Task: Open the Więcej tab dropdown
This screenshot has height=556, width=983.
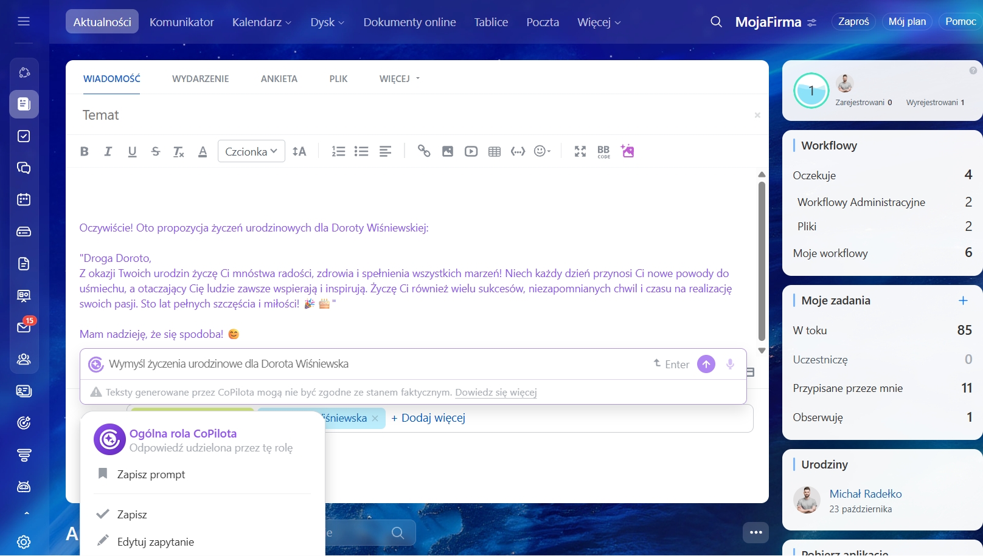Action: point(400,79)
